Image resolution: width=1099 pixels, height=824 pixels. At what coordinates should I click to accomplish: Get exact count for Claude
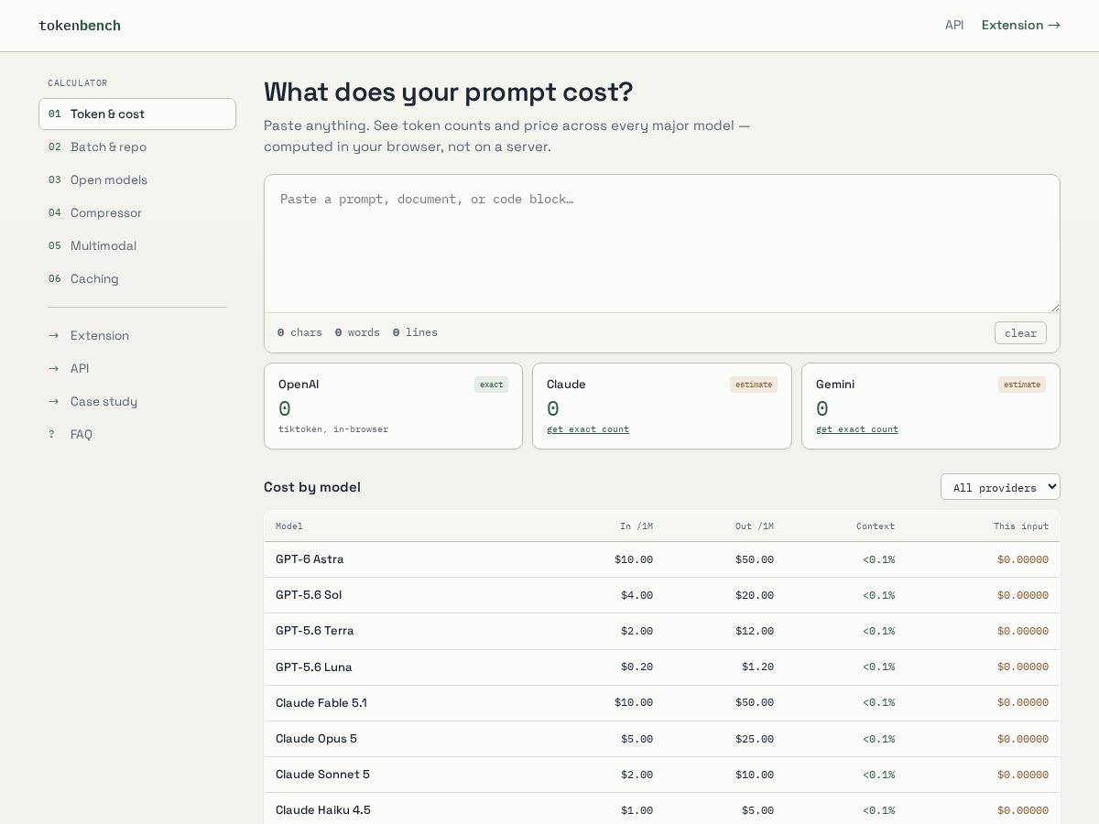(x=588, y=429)
